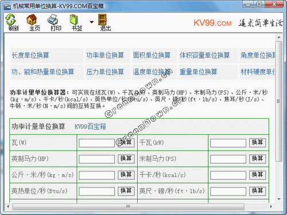Go to 体积容量单位换算 page

click(x=204, y=55)
